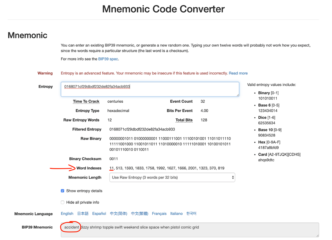Select 中文(简体) mnemonic language
Image resolution: width=332 pixels, height=240 pixels.
(118, 213)
